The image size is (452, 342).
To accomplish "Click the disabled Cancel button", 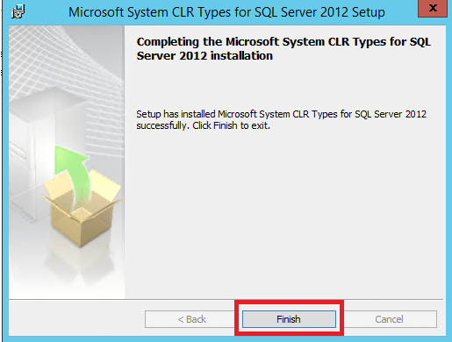I will [x=390, y=319].
